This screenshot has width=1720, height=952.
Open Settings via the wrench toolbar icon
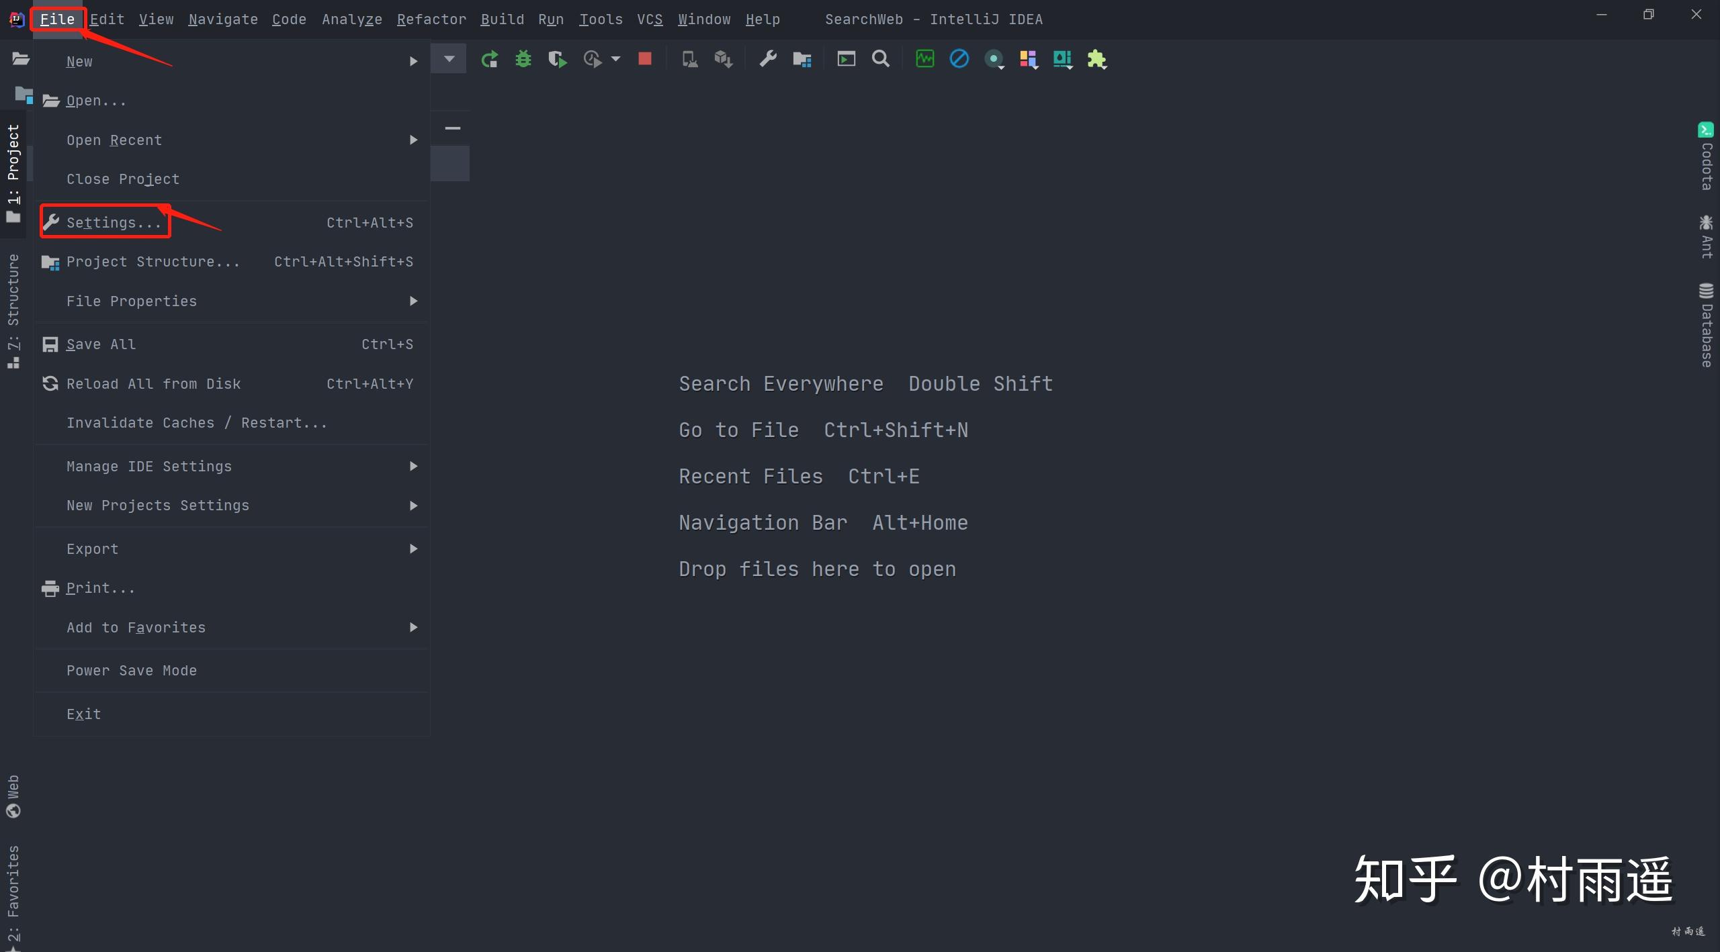tap(768, 59)
